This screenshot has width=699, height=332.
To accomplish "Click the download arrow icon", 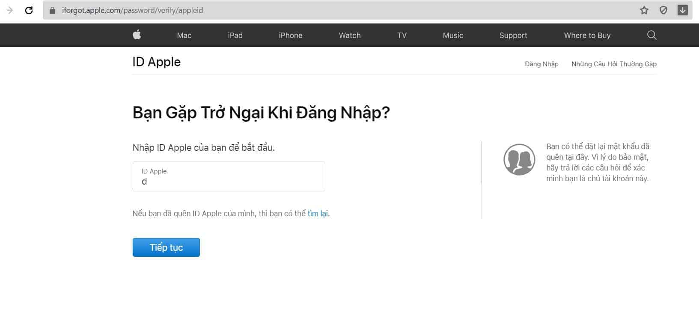I will (683, 10).
